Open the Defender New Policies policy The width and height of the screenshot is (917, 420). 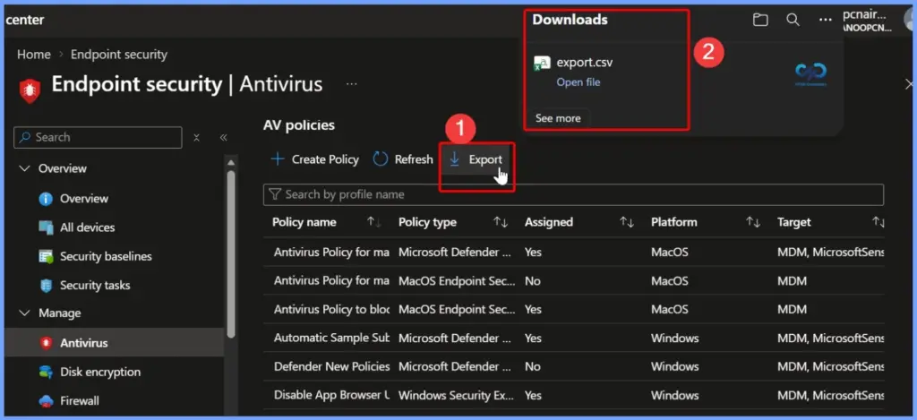[331, 367]
